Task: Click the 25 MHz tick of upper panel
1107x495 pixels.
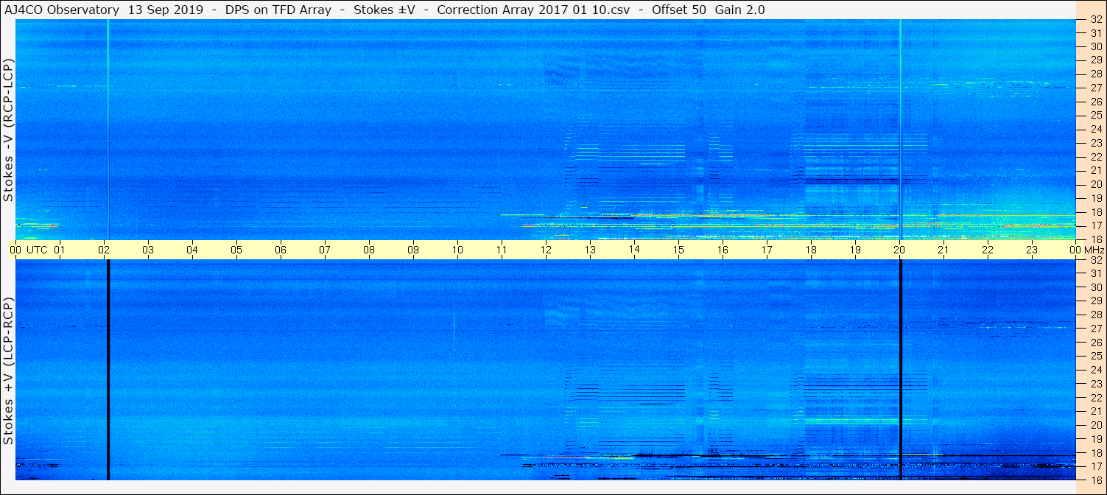Action: (x=1095, y=116)
